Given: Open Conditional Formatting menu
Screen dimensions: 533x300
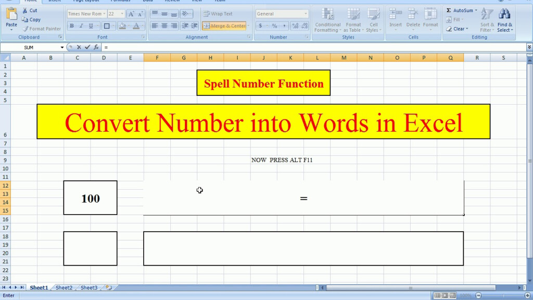Looking at the screenshot, I should (x=328, y=20).
